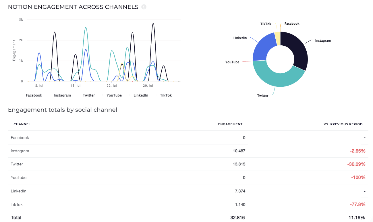Image resolution: width=373 pixels, height=222 pixels.
Task: Toggle the LinkedIn legend entry
Action: click(138, 95)
